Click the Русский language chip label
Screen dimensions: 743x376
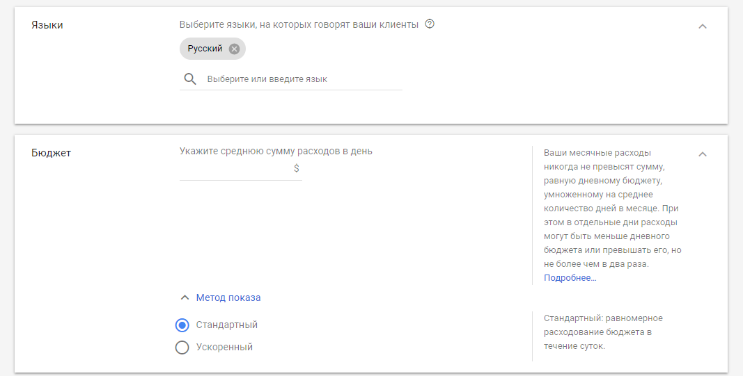(x=205, y=49)
